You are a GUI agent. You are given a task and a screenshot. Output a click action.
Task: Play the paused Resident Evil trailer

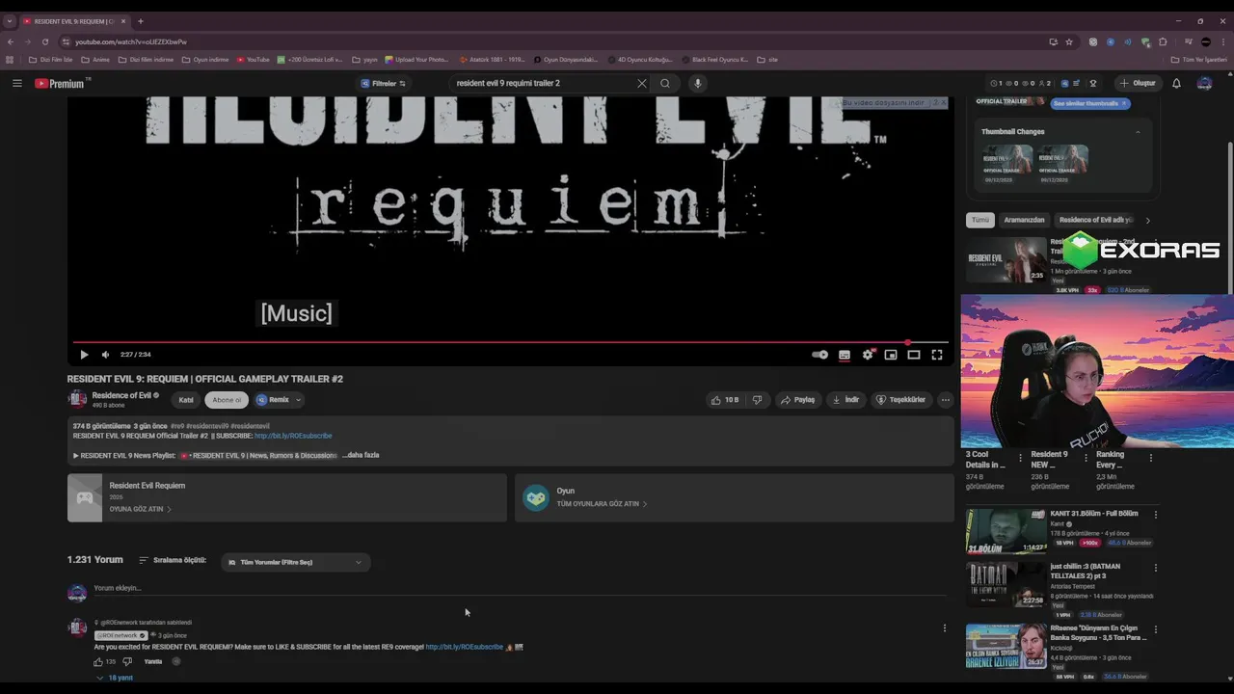84,355
